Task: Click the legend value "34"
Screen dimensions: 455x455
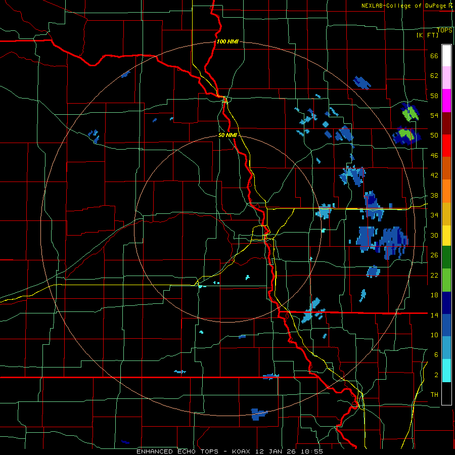Action: coord(434,215)
